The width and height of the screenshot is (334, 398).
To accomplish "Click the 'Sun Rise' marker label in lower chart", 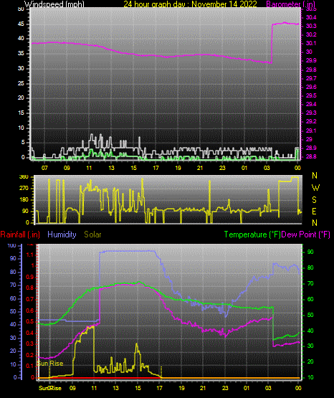I will click(x=50, y=364).
